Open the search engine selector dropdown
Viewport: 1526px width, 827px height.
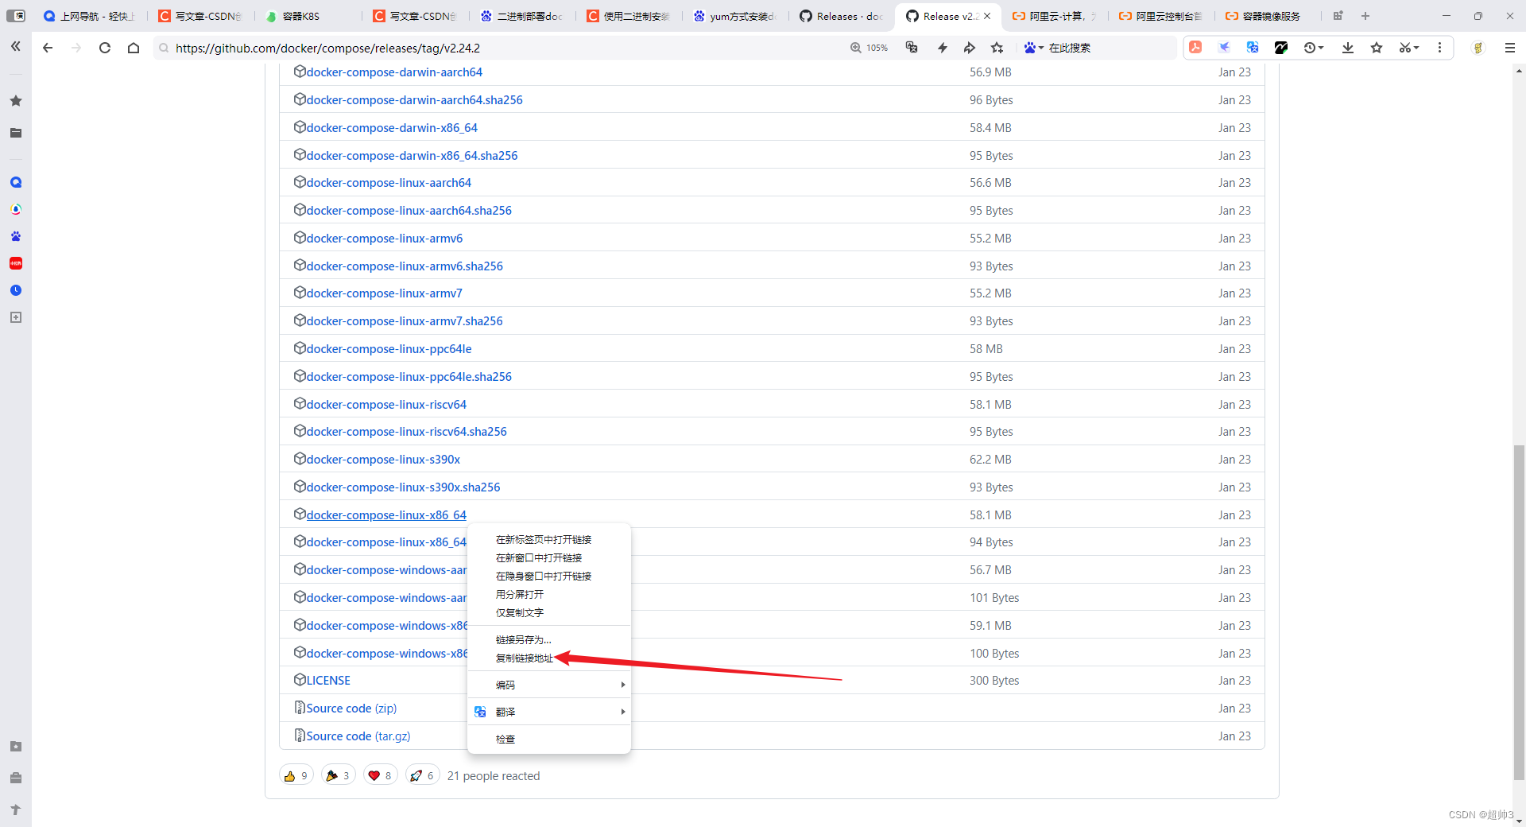(1034, 48)
